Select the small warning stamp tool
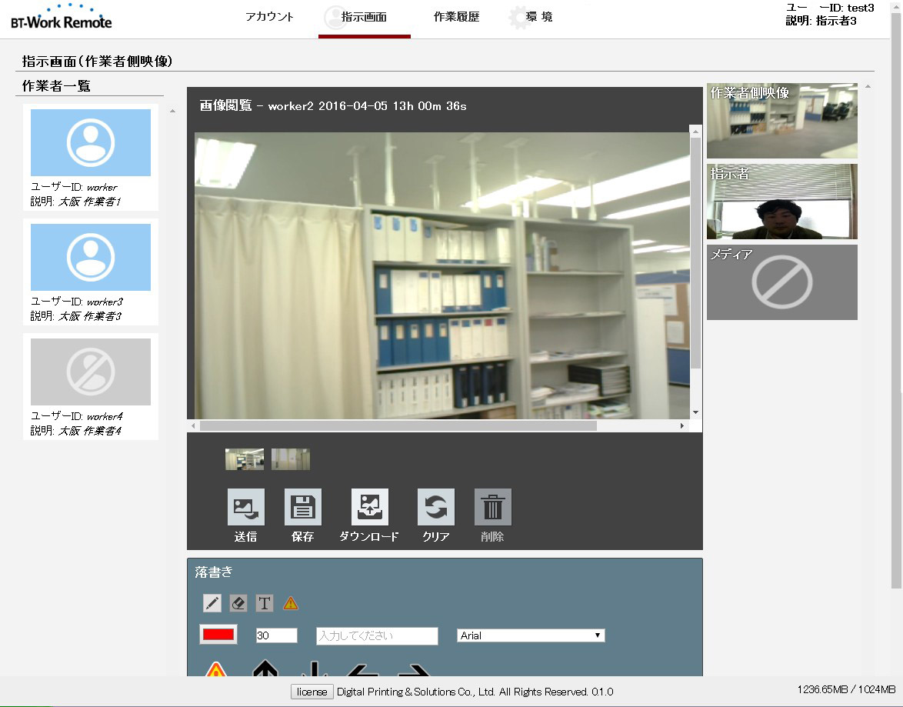This screenshot has width=903, height=707. click(291, 603)
